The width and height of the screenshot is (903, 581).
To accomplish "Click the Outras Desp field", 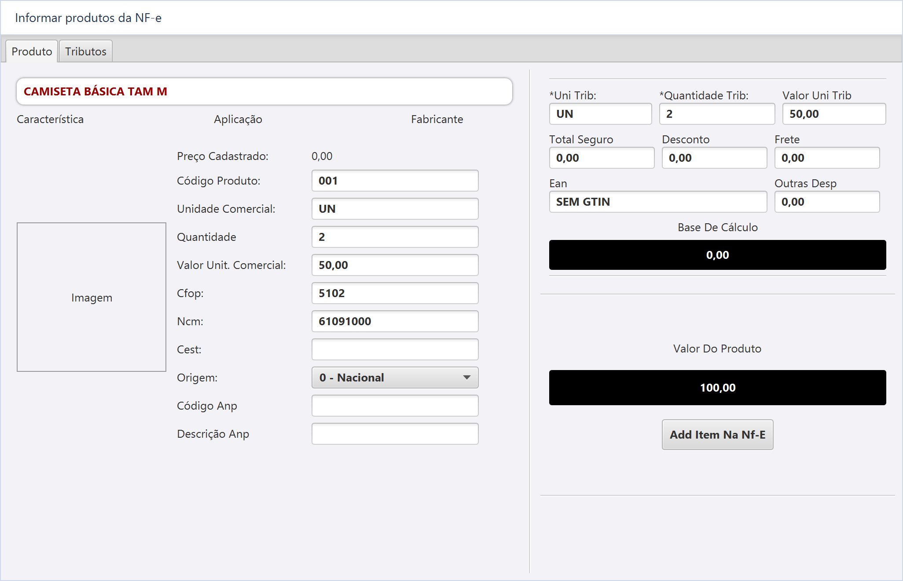I will click(x=827, y=202).
